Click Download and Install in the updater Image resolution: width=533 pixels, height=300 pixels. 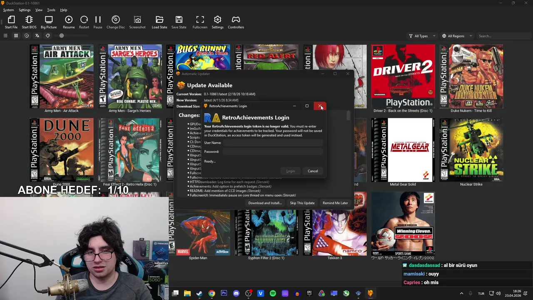pos(265,203)
